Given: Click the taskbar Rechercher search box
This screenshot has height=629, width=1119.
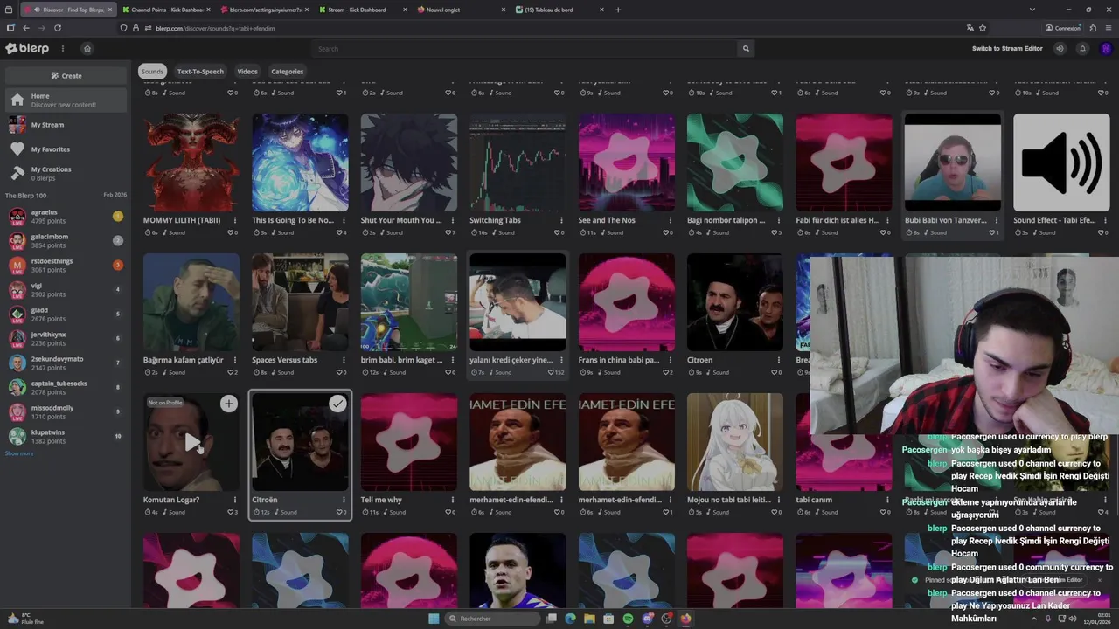Looking at the screenshot, I should pos(494,619).
